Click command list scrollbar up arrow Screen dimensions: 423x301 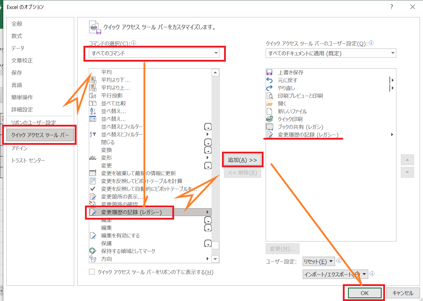(x=215, y=72)
